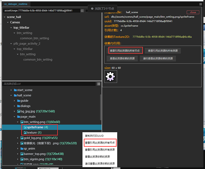The width and height of the screenshot is (205, 169).
Task: Click the banner_top.png image icon
Action: pos(22,154)
